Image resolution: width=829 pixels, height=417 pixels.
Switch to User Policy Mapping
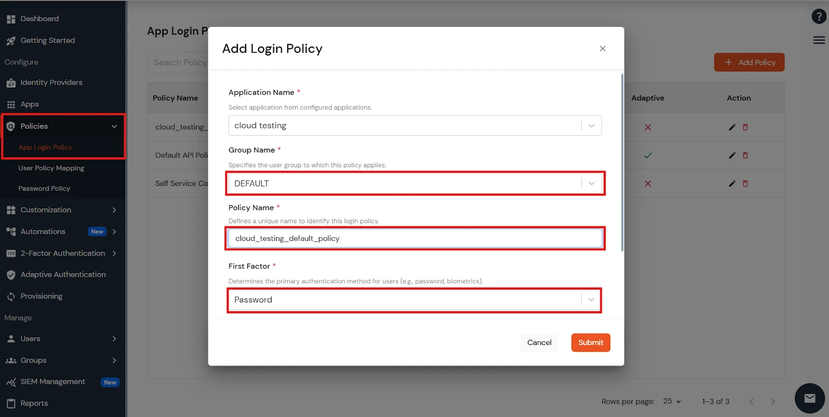point(51,168)
